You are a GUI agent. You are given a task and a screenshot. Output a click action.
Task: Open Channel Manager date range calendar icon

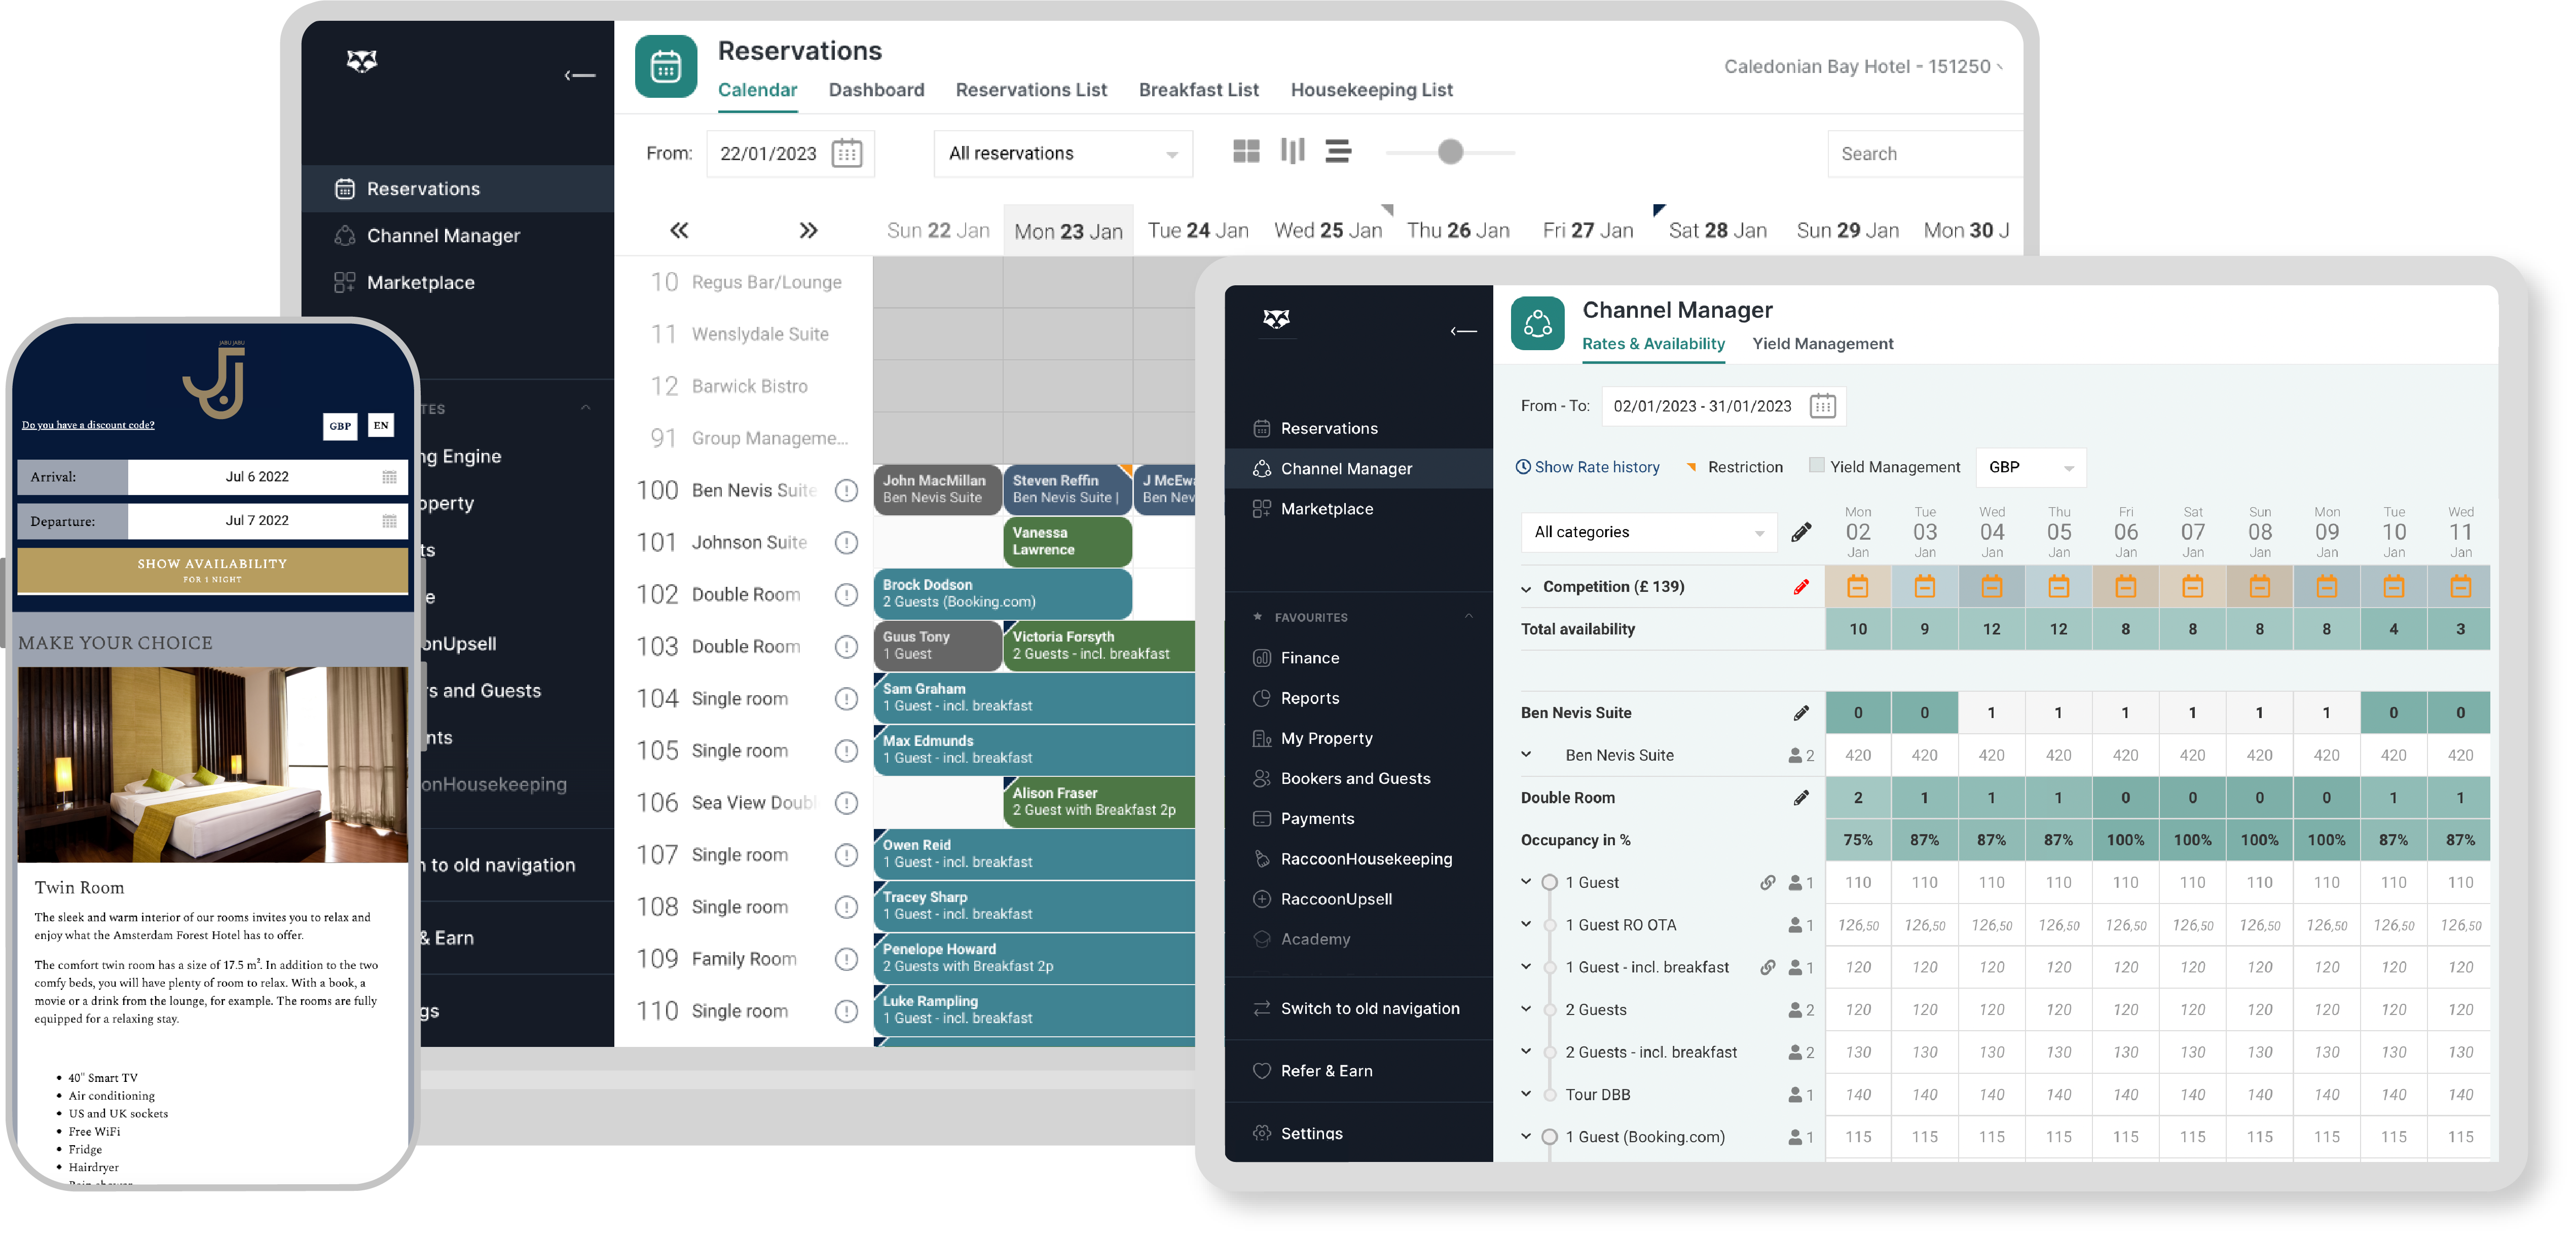click(x=1822, y=406)
